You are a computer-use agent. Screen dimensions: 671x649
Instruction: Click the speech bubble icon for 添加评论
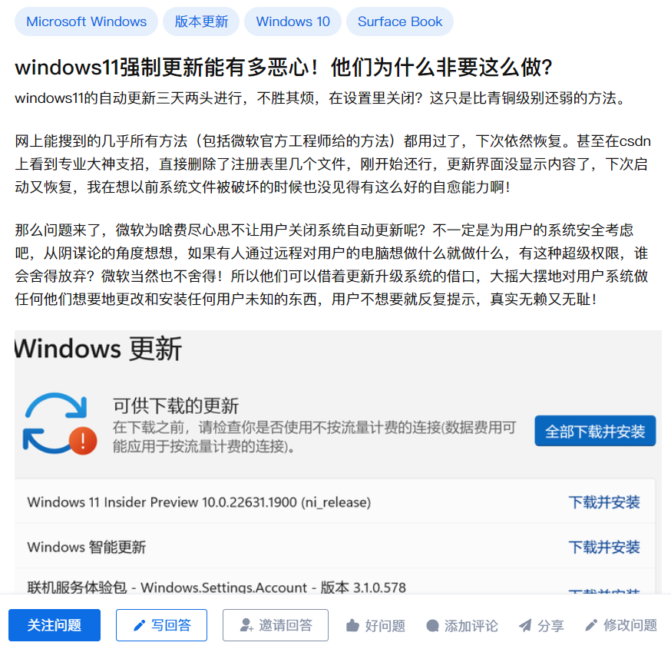[x=433, y=626]
